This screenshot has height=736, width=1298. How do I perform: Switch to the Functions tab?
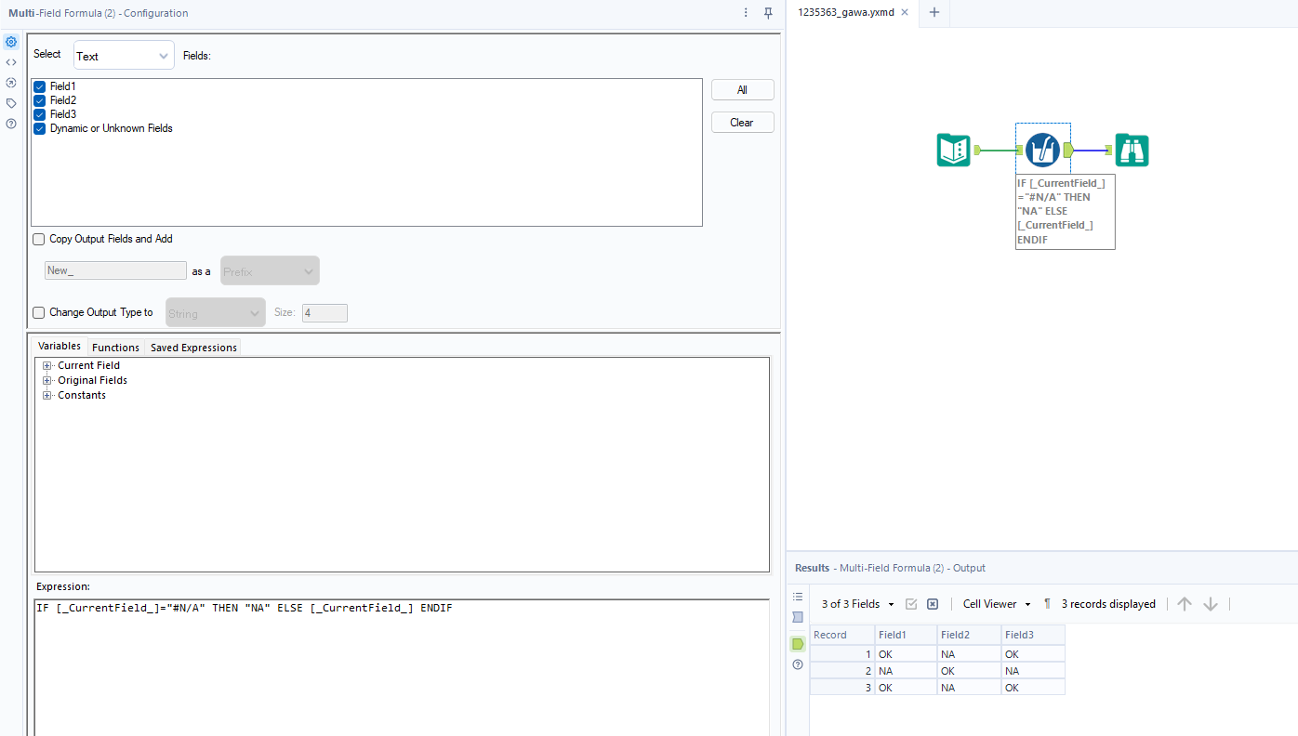click(115, 346)
